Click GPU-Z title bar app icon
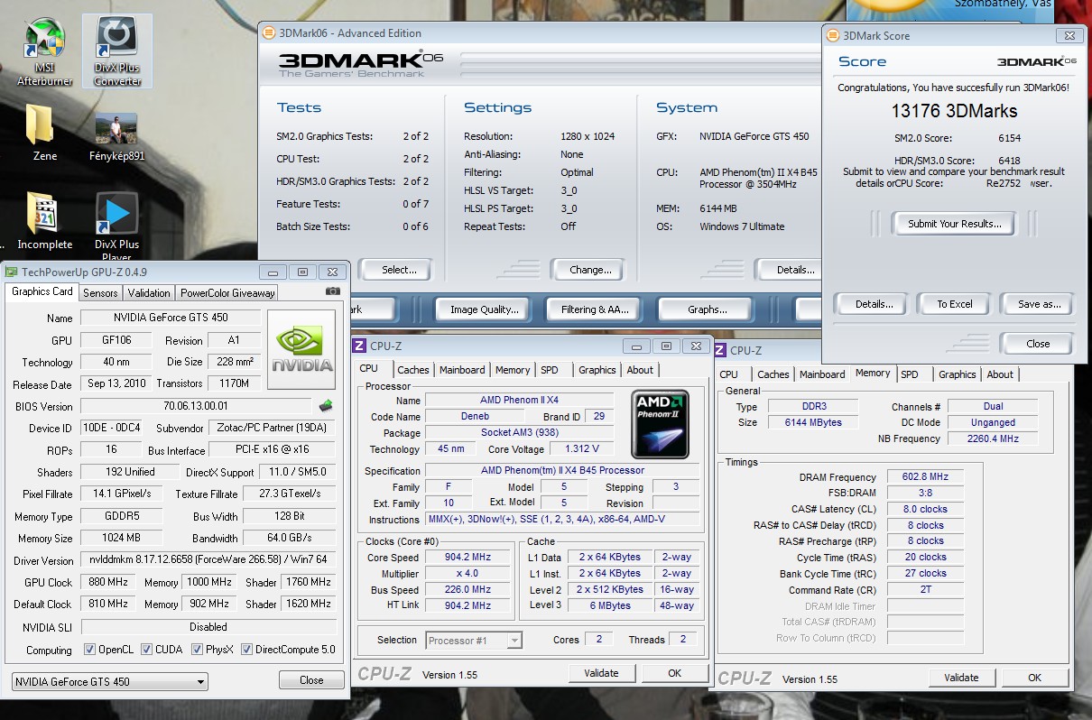Screen dimensions: 1092x720 coord(12,272)
